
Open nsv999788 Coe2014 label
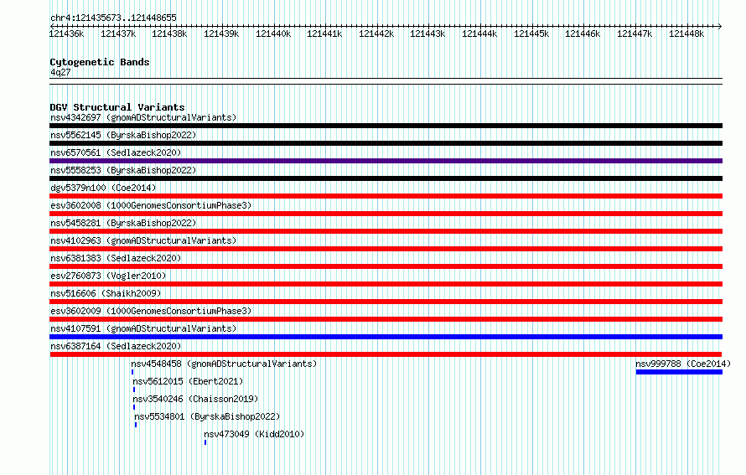tap(683, 364)
